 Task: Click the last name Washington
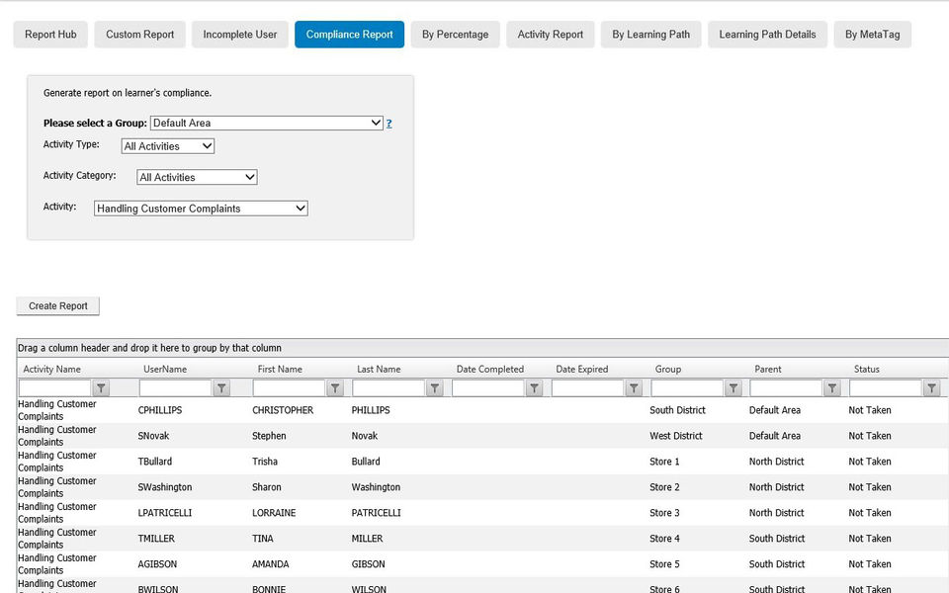376,487
